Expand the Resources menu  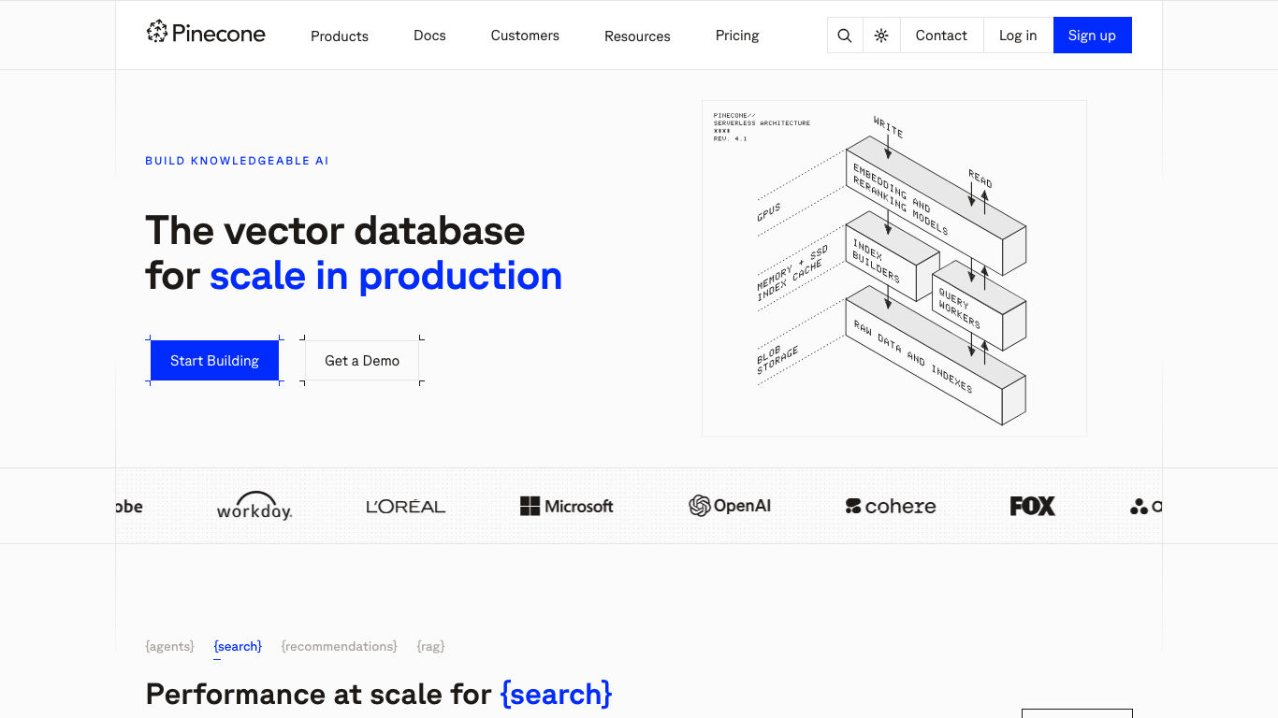pos(637,36)
